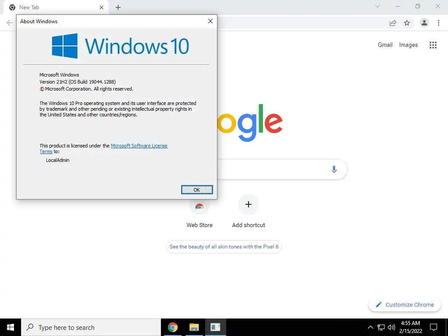Select the winver app in taskbar
Image resolution: width=448 pixels, height=336 pixels.
point(215,327)
